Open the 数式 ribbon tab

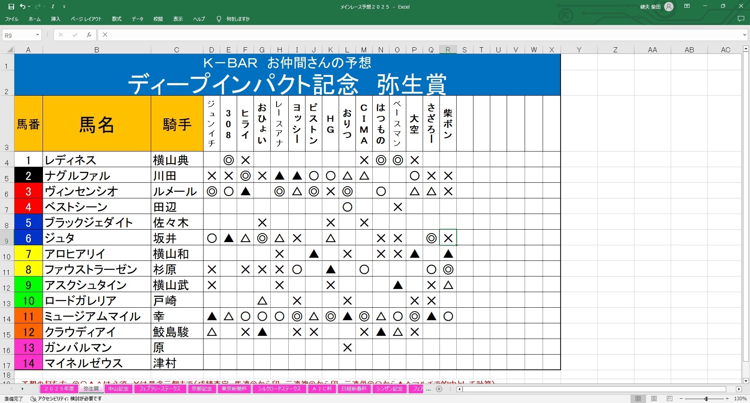pos(116,19)
